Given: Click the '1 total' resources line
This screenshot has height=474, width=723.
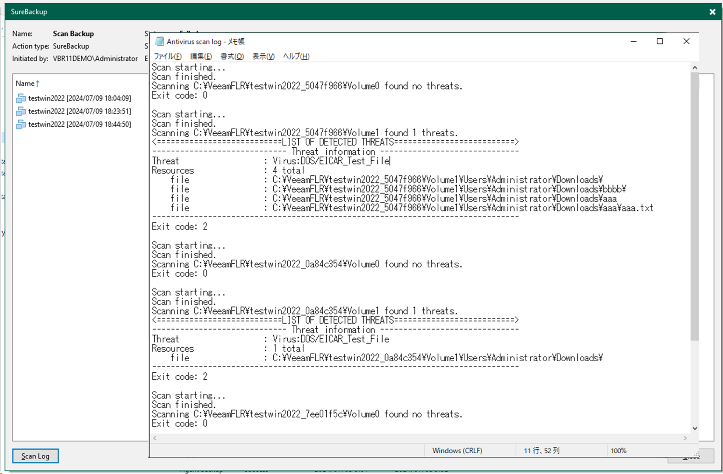Looking at the screenshot, I should tap(288, 348).
